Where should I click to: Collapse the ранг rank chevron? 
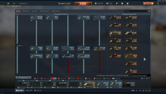[22, 46]
